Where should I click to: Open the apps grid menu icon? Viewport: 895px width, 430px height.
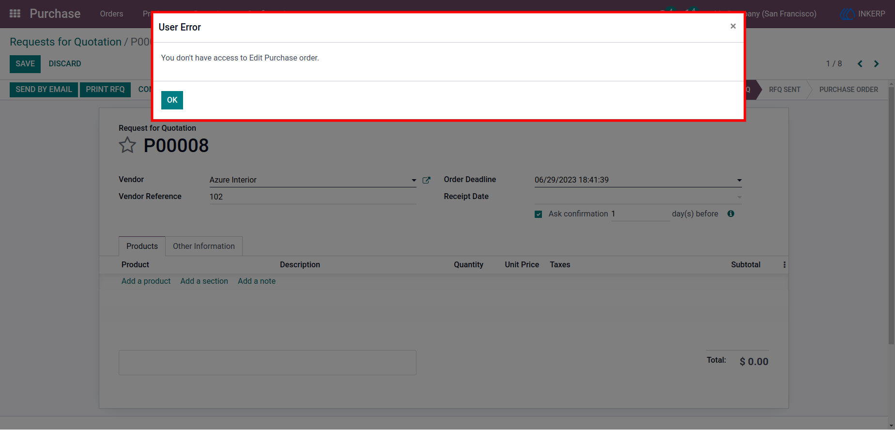point(15,14)
